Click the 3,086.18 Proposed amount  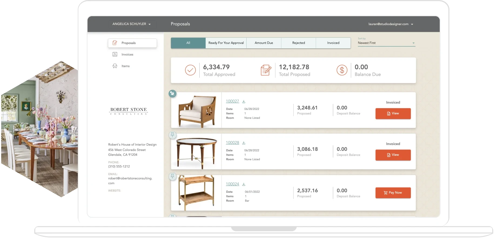(x=307, y=149)
